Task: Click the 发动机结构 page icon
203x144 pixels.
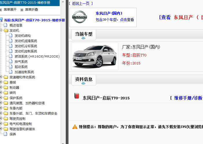Action: click(11, 35)
